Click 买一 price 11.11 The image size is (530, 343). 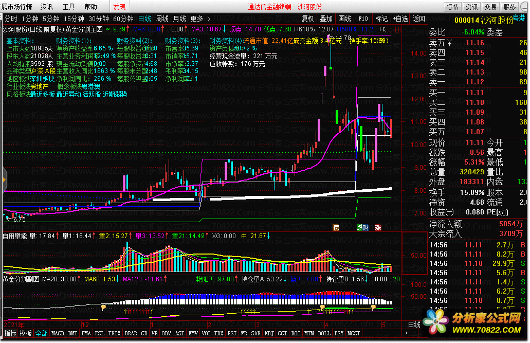[475, 93]
